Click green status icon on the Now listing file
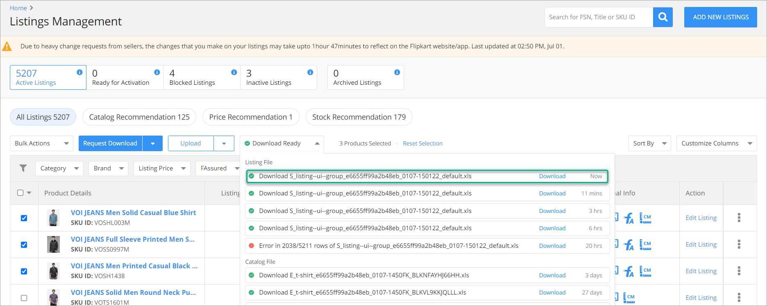The image size is (767, 306). click(x=252, y=176)
